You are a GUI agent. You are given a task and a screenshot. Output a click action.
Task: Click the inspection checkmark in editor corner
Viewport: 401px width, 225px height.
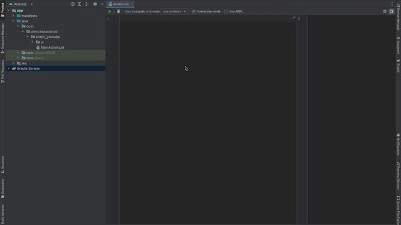(x=294, y=17)
